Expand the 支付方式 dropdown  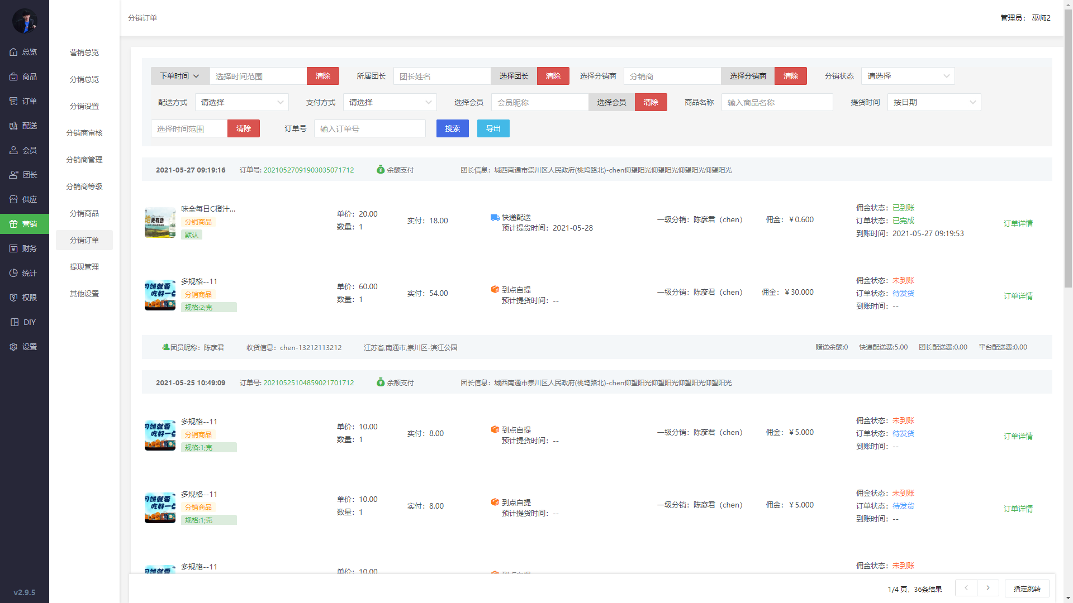390,102
